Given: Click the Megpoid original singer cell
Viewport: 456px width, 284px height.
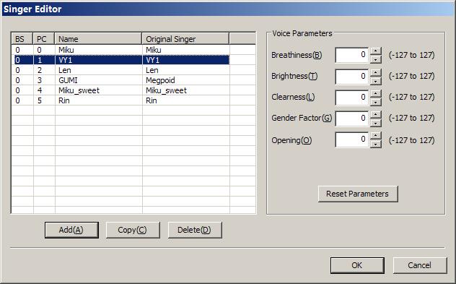Looking at the screenshot, I should (x=186, y=80).
